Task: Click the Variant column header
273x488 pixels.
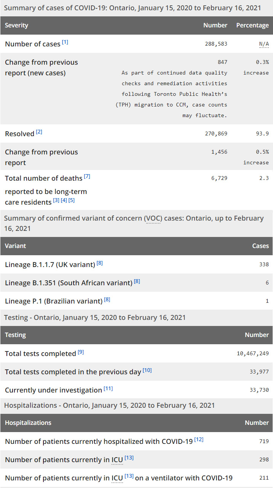Action: [16, 246]
